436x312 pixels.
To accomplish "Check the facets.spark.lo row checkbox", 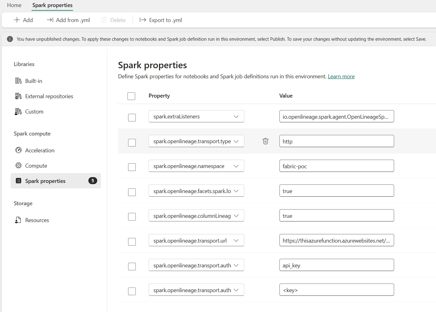I will [x=132, y=192].
